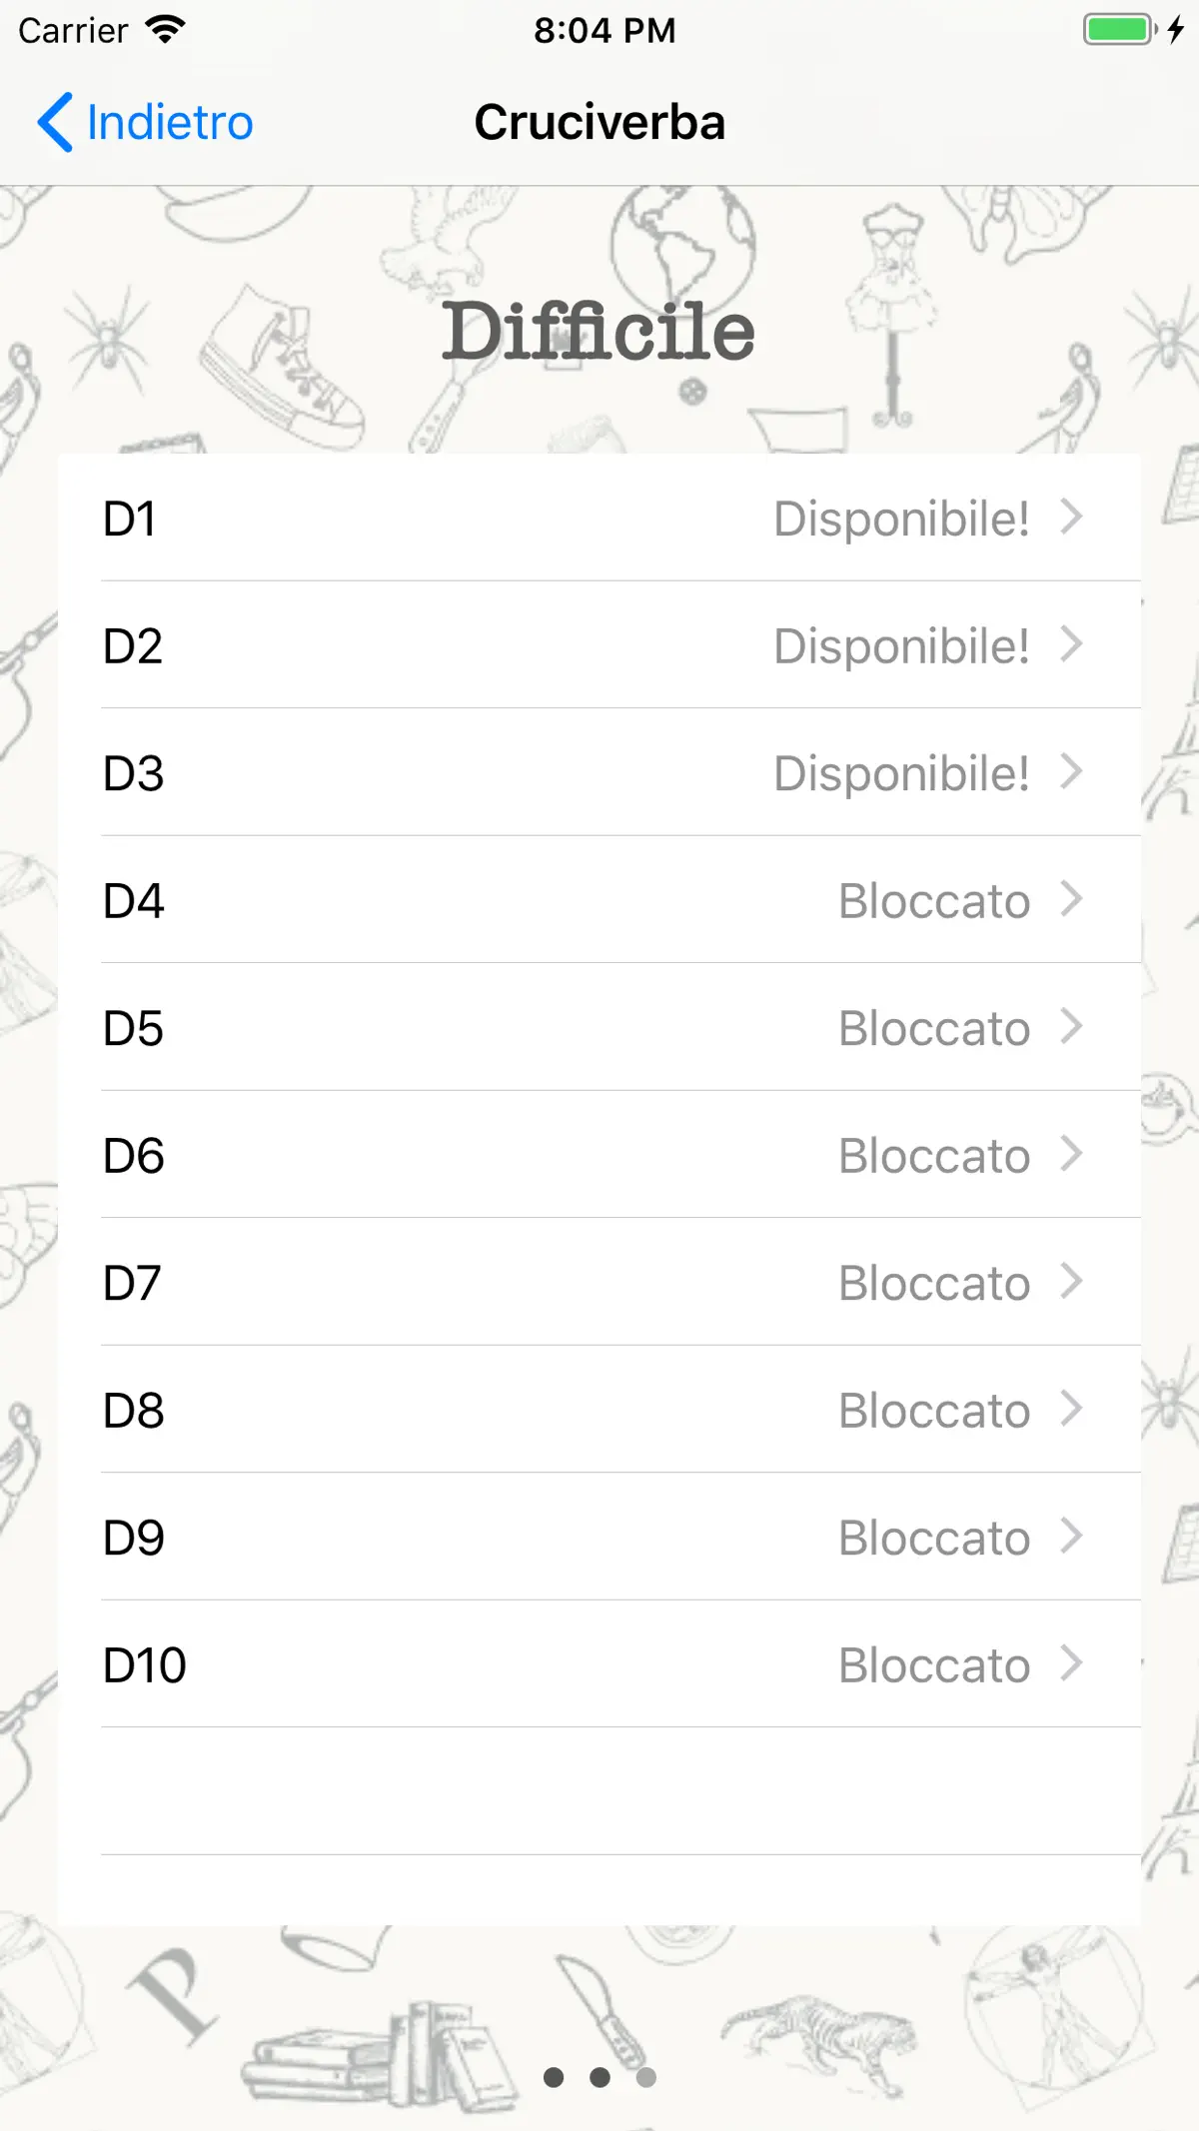This screenshot has width=1199, height=2131.
Task: Select the D3 available puzzle
Action: (x=599, y=772)
